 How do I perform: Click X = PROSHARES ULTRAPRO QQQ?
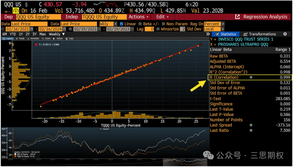(239, 45)
